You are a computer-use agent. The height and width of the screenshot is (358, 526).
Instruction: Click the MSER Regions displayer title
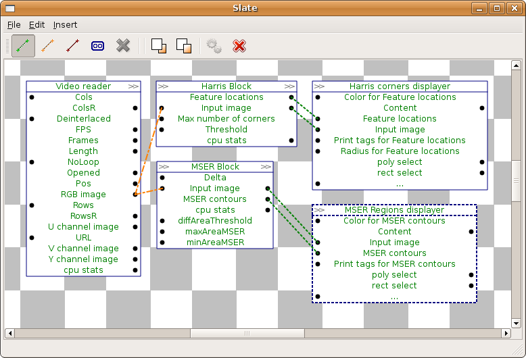coord(395,210)
